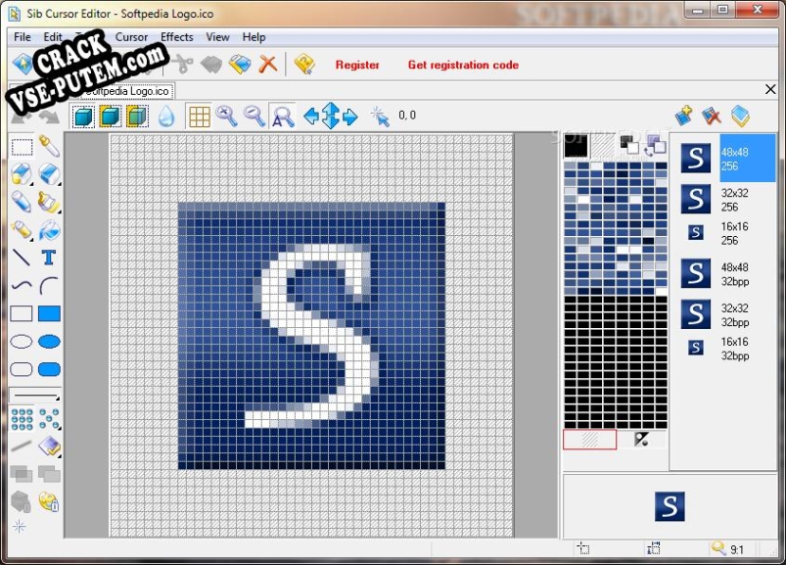Toggle the second cube mode with yellow backing
Viewport: 786px width, 565px height.
click(x=111, y=117)
